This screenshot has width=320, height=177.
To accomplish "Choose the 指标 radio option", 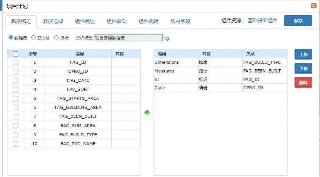I will tap(56, 38).
